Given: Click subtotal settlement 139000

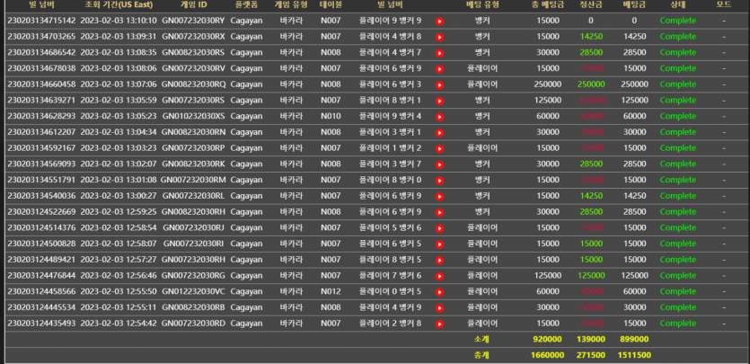Looking at the screenshot, I should click(x=591, y=339).
